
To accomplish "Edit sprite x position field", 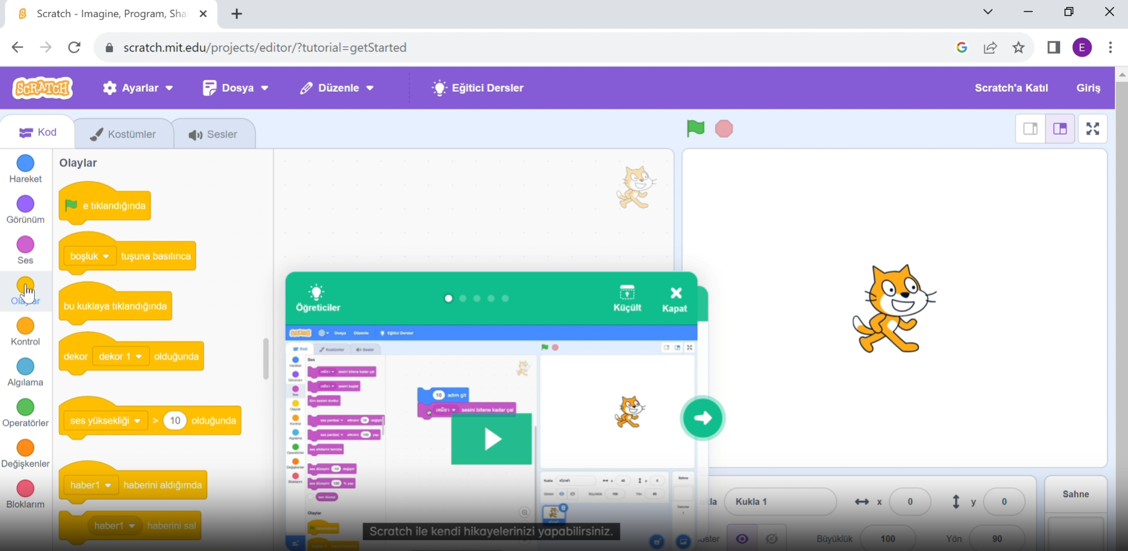I will (910, 502).
